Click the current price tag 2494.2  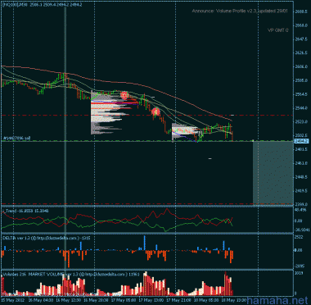pos(302,141)
